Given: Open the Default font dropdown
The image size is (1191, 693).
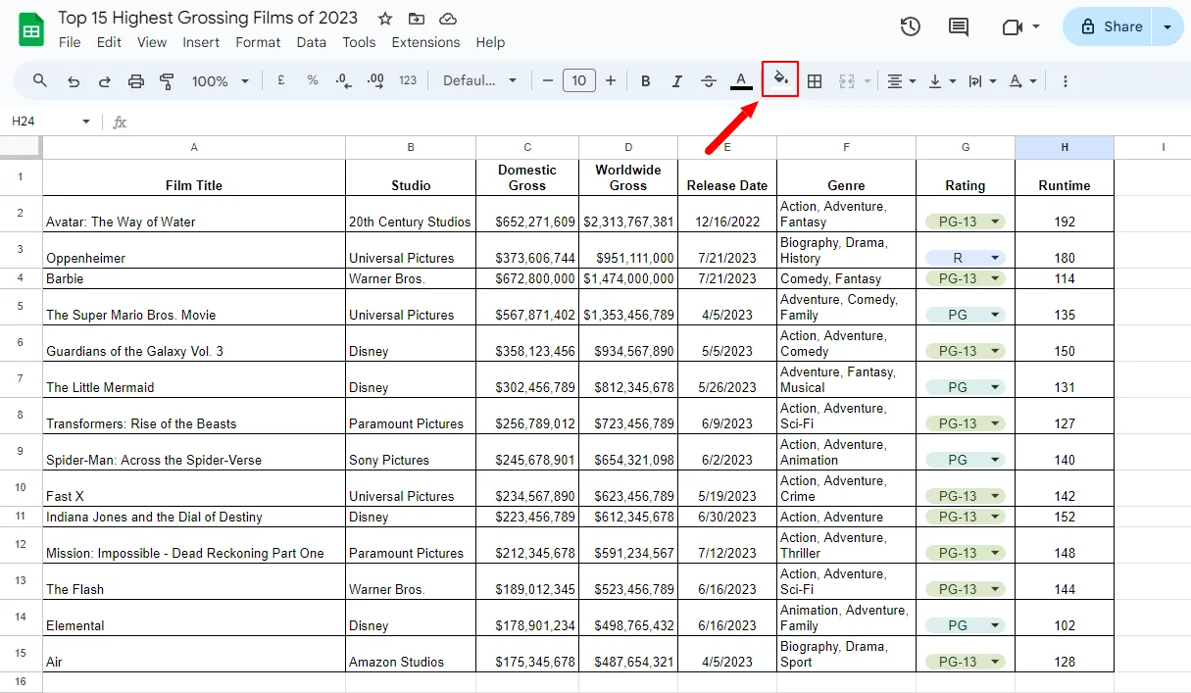Looking at the screenshot, I should 479,80.
